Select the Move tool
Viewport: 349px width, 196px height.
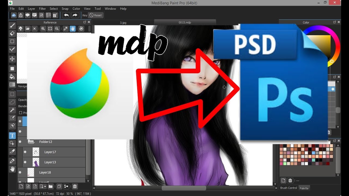12,59
